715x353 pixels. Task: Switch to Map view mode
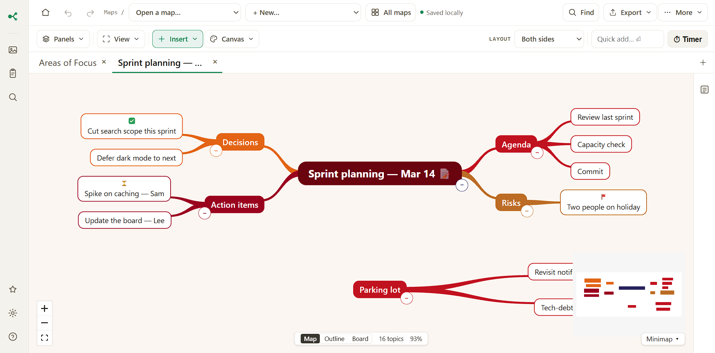[310, 339]
